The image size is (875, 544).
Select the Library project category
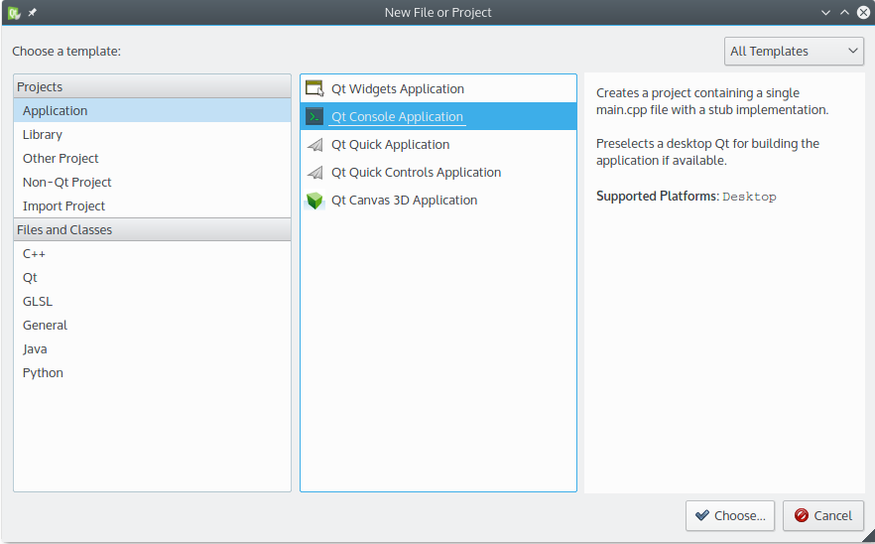point(43,134)
